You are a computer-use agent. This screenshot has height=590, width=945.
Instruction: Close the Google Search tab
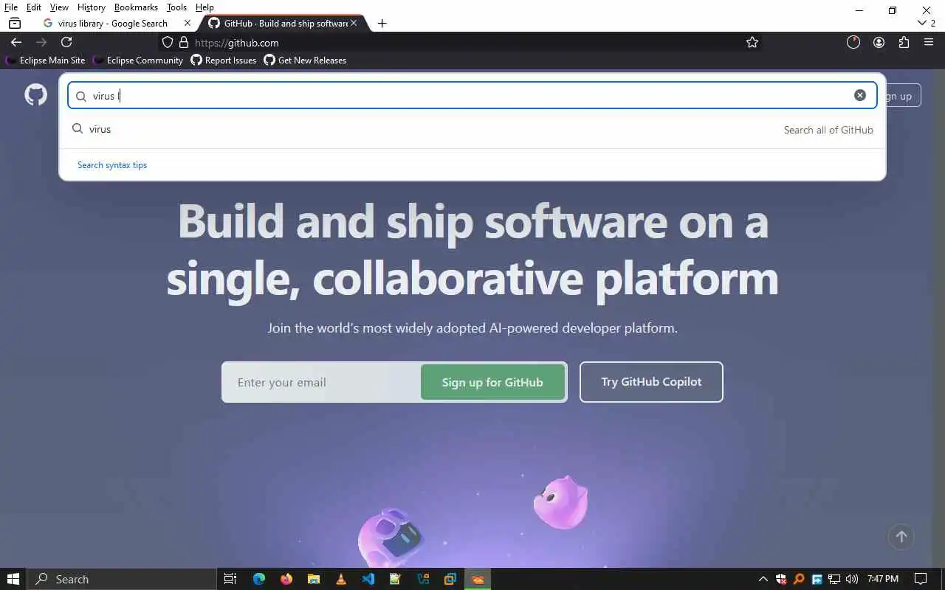click(x=187, y=23)
